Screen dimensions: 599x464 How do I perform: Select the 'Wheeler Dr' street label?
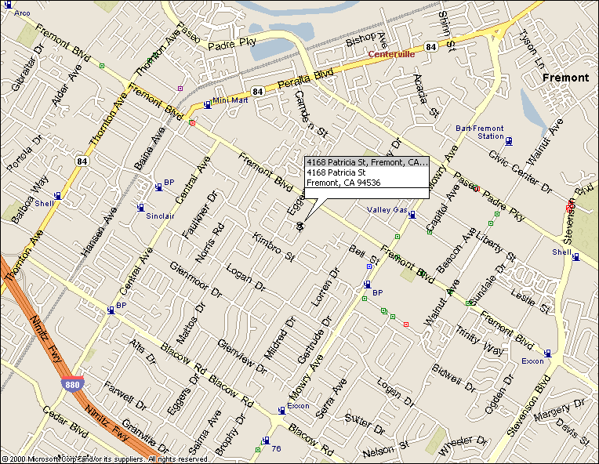point(463,445)
